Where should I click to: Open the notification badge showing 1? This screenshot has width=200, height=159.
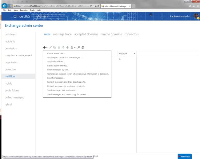[151, 15]
